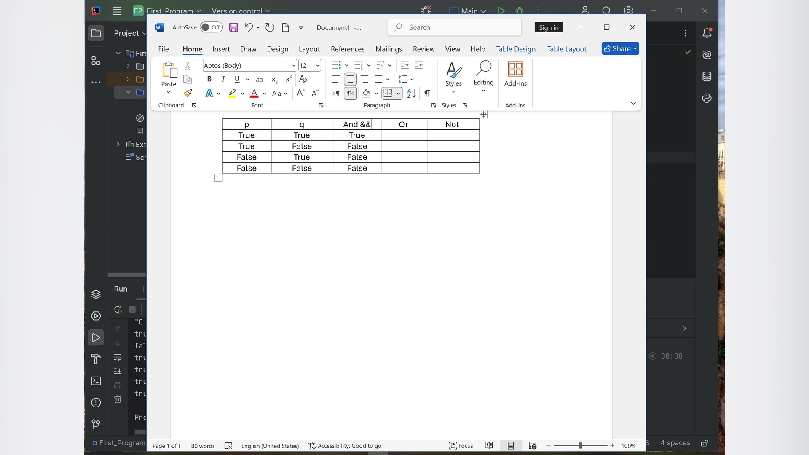Click the Save floppy disk icon
809x455 pixels.
tap(233, 27)
